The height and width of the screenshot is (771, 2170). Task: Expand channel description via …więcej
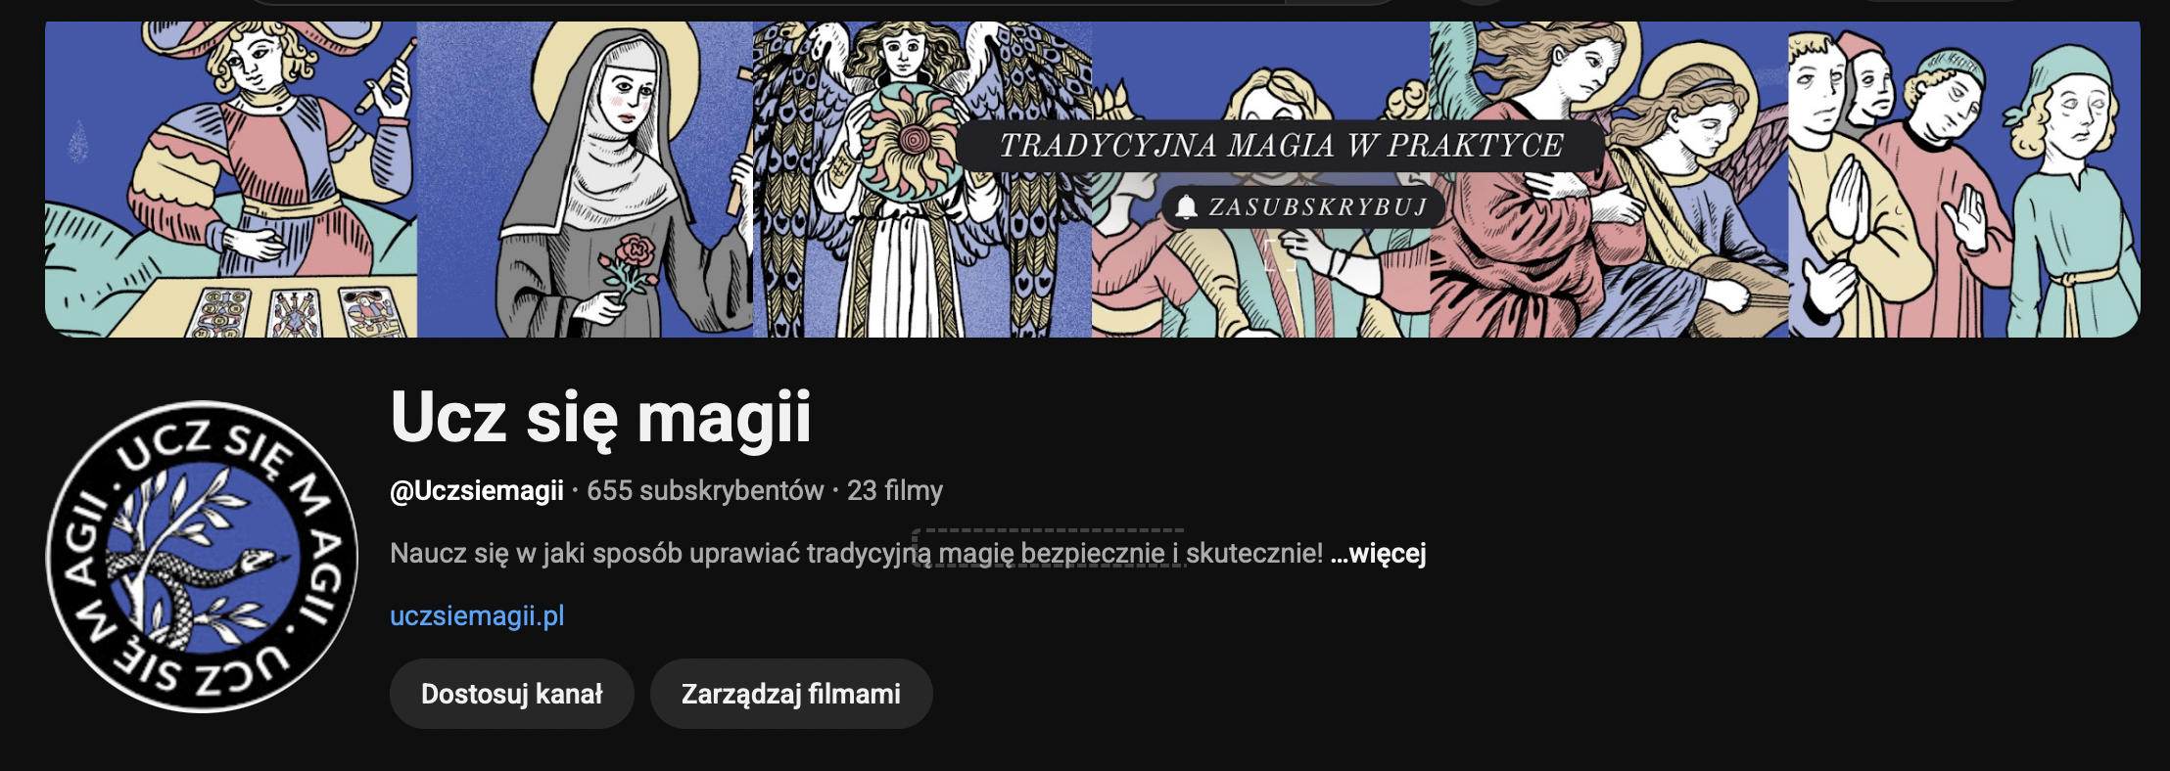point(1378,553)
